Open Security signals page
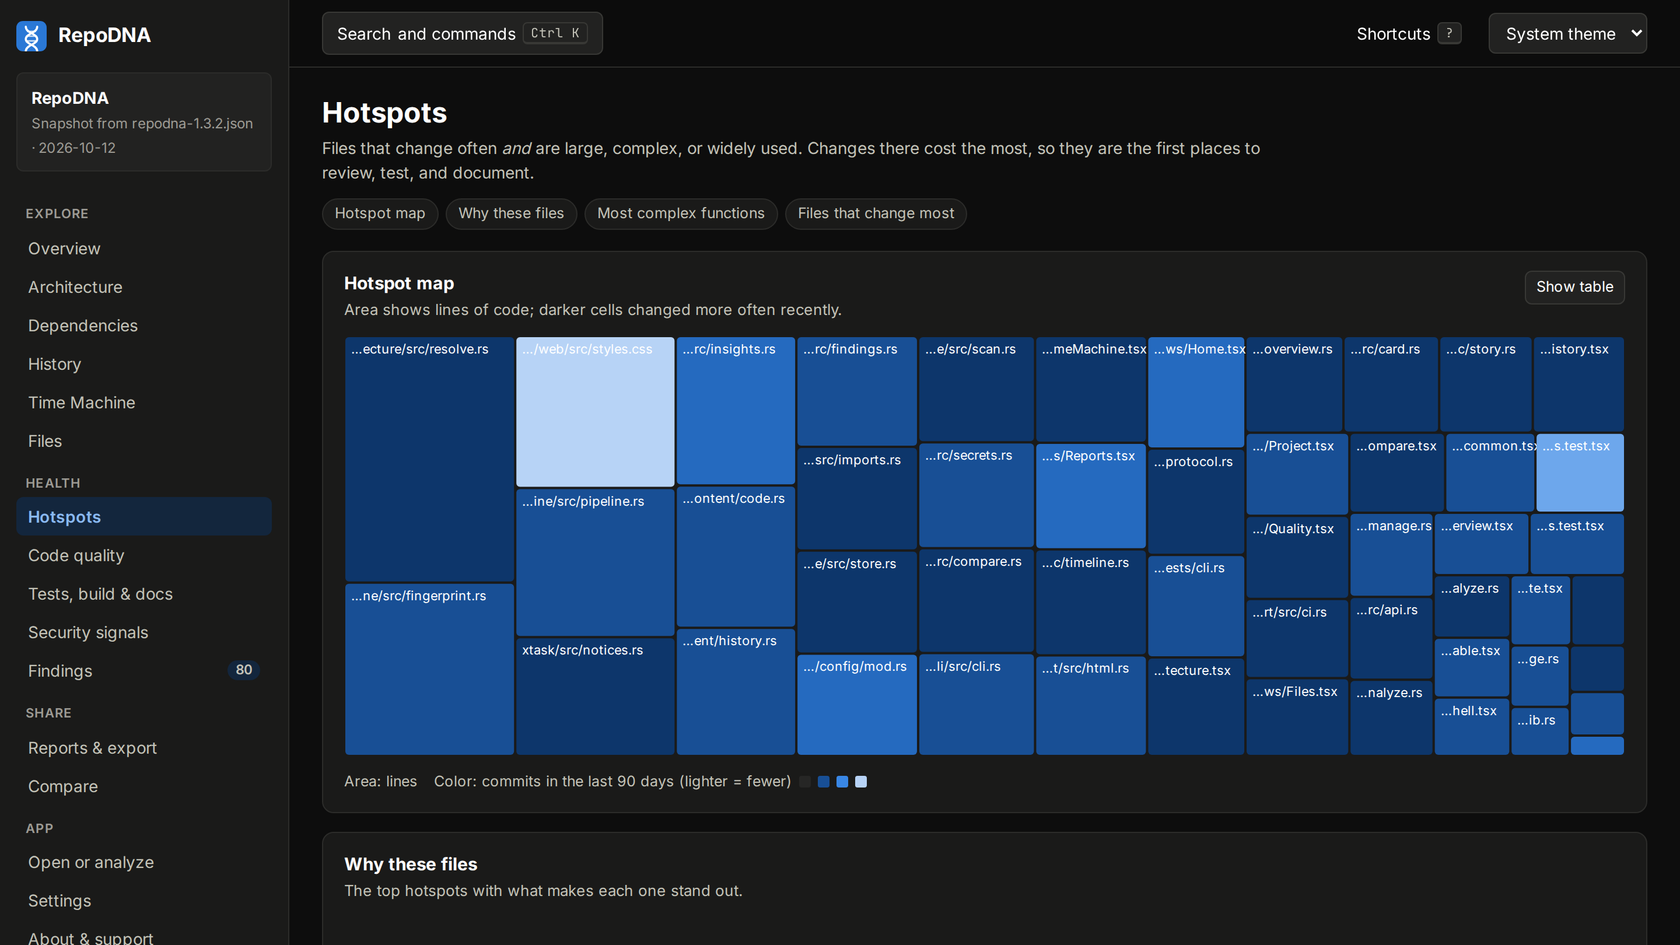 143,632
